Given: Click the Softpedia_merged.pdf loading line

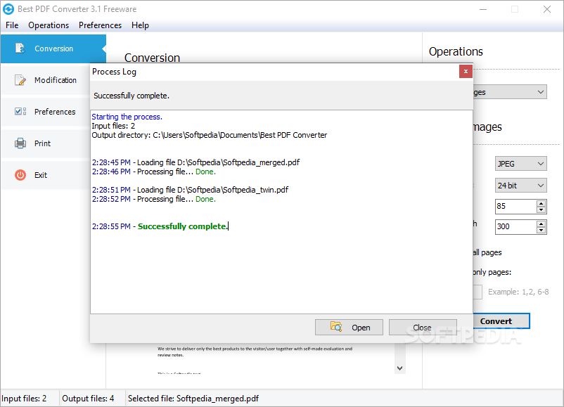Looking at the screenshot, I should pos(196,162).
